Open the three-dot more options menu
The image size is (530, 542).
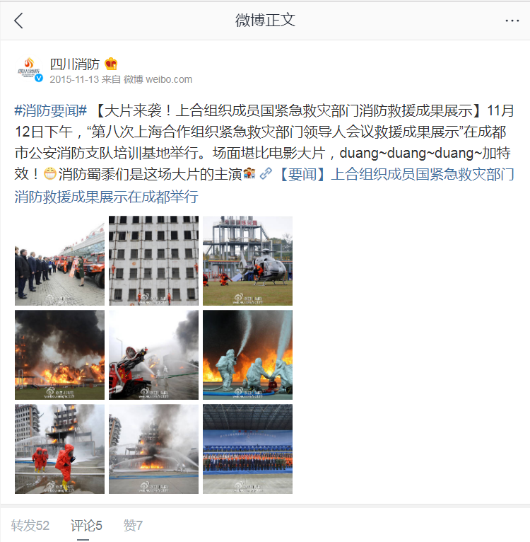512,21
